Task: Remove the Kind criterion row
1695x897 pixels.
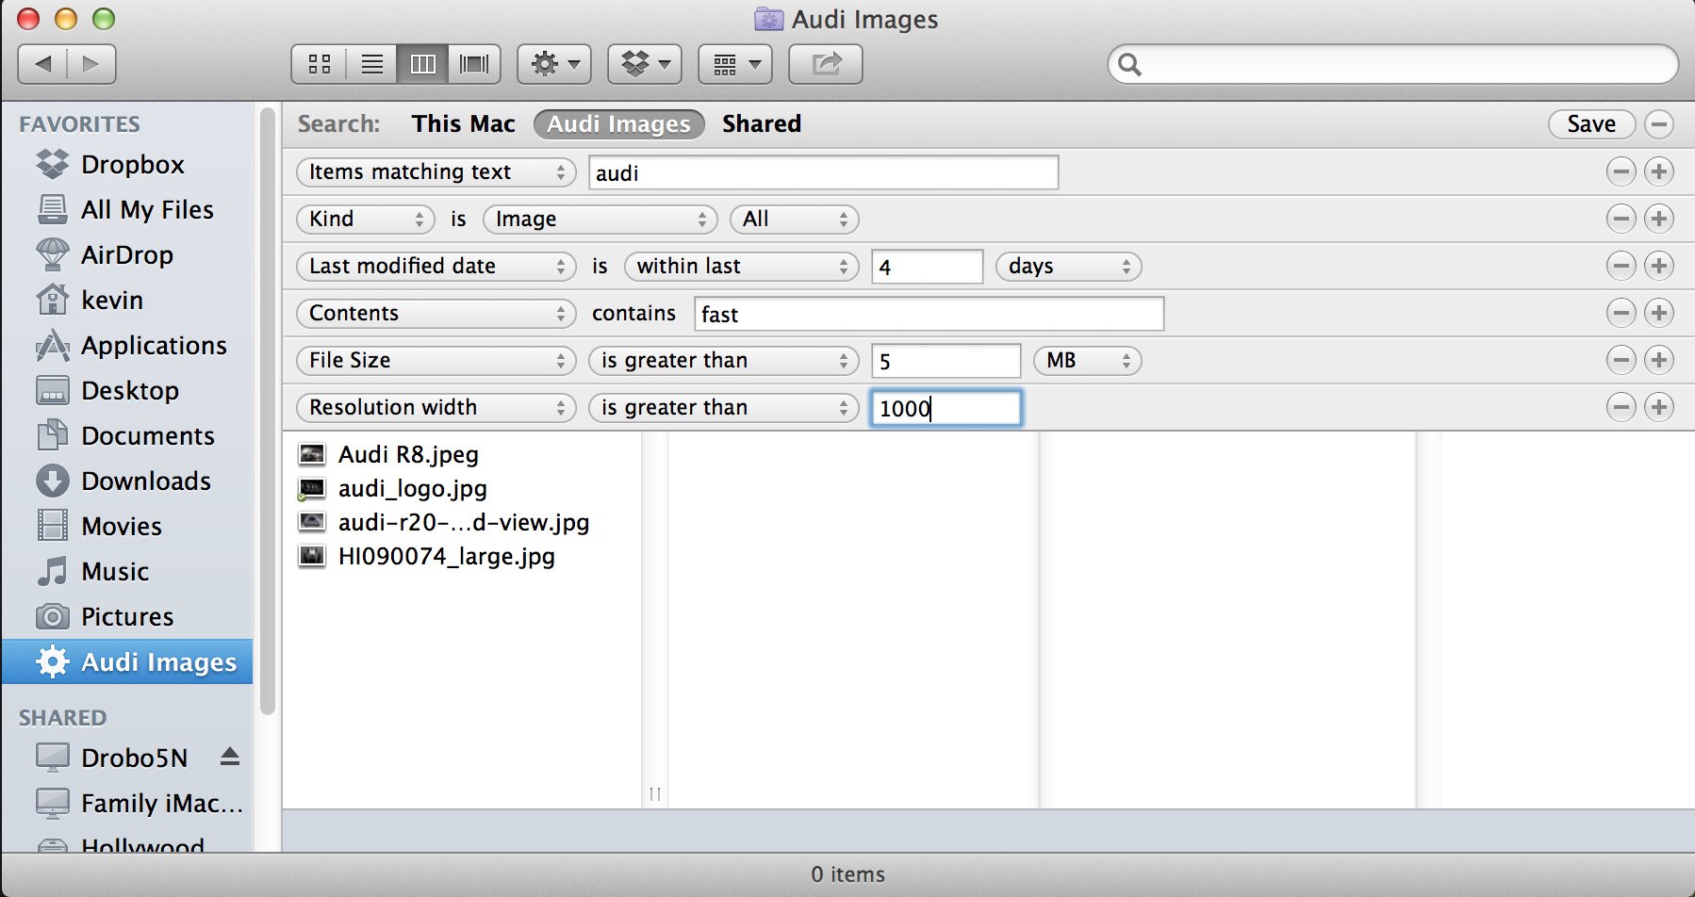Action: click(1621, 219)
